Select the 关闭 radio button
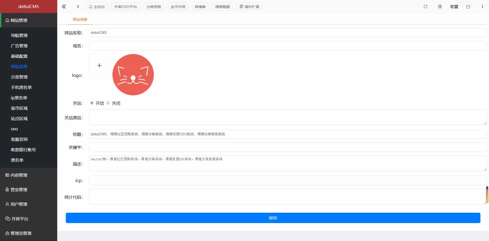The width and height of the screenshot is (489, 241). [108, 103]
